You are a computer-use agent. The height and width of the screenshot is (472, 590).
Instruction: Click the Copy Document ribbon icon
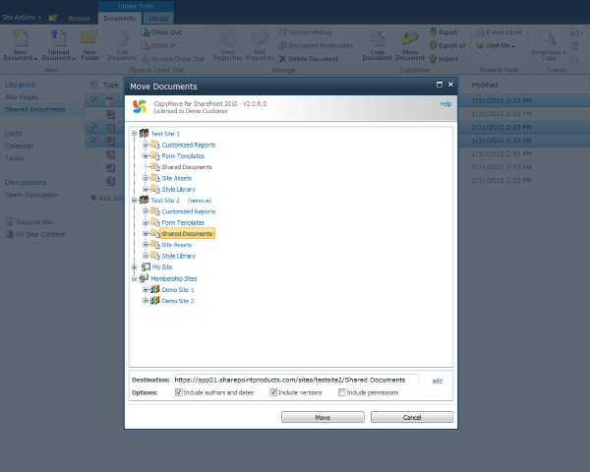click(x=378, y=45)
